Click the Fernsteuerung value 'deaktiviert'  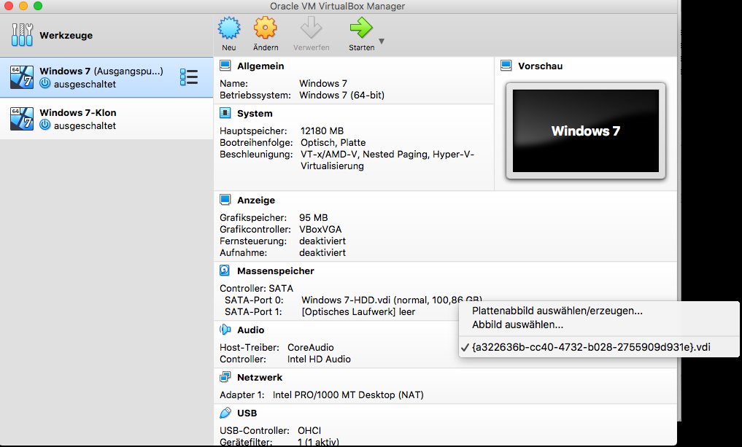[322, 241]
